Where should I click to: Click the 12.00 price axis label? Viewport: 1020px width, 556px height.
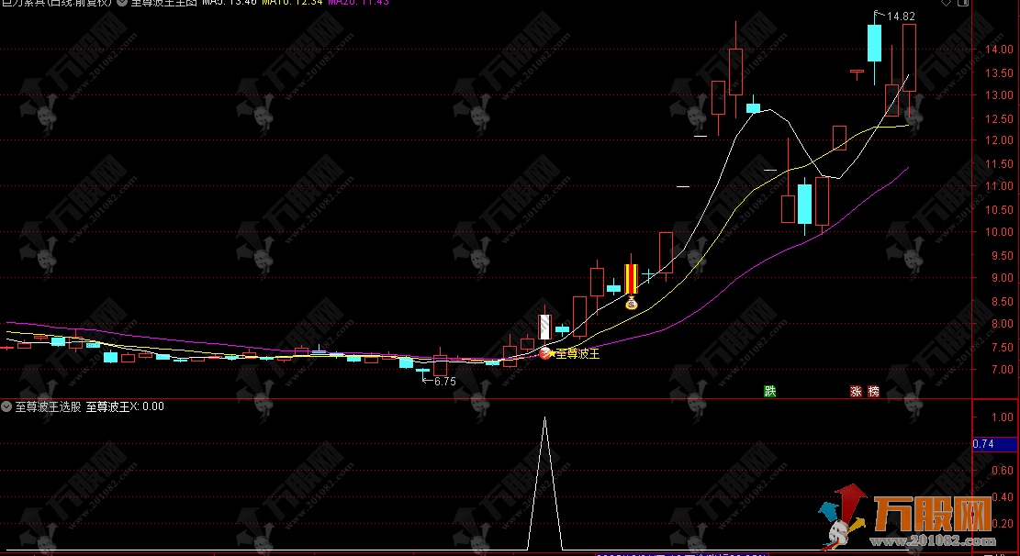999,140
